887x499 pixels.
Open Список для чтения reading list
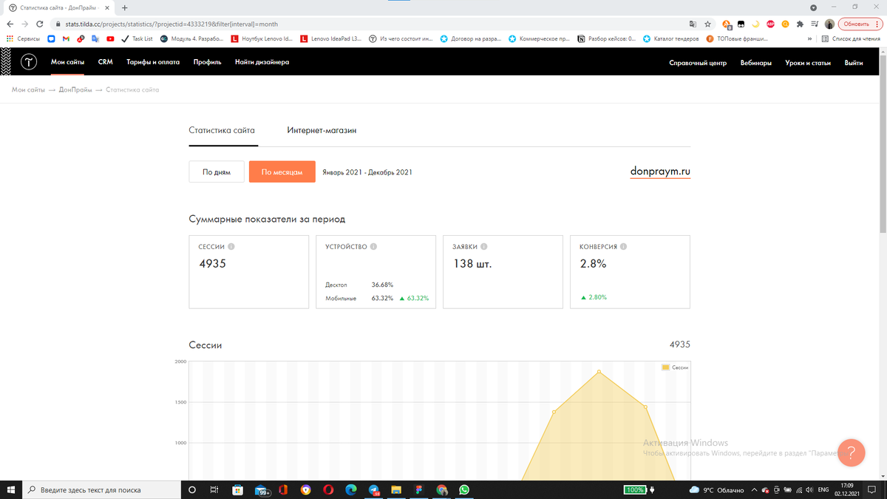[852, 38]
